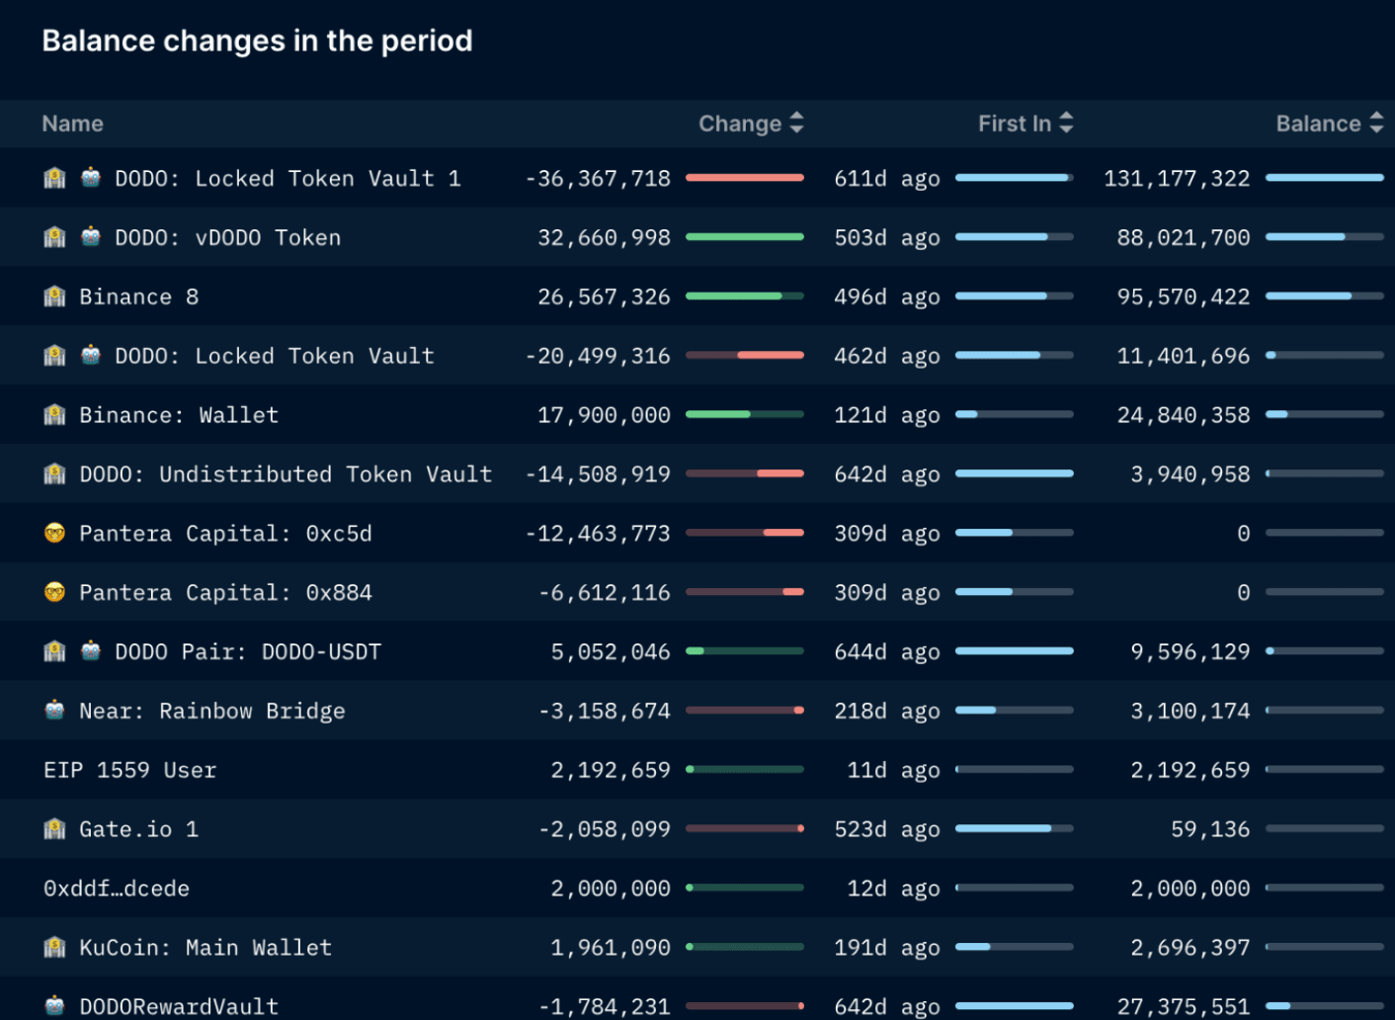Click the nerd-face icon beside Pantera Capital: 0x884
This screenshot has height=1020, width=1395.
click(54, 593)
